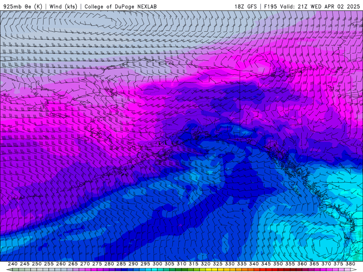This screenshot has width=363, height=272.
Task: Click the 360 color scale label
Action: click(302, 264)
